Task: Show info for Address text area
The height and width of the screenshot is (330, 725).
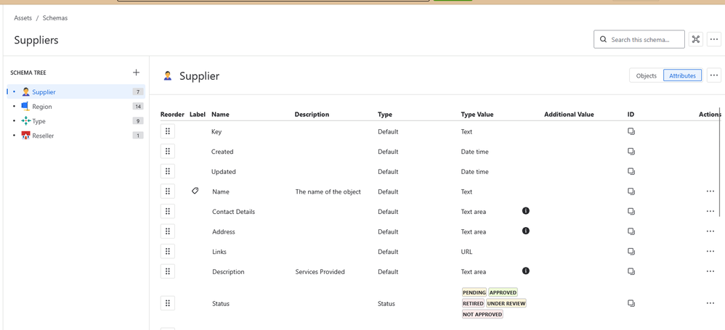Action: (x=526, y=231)
